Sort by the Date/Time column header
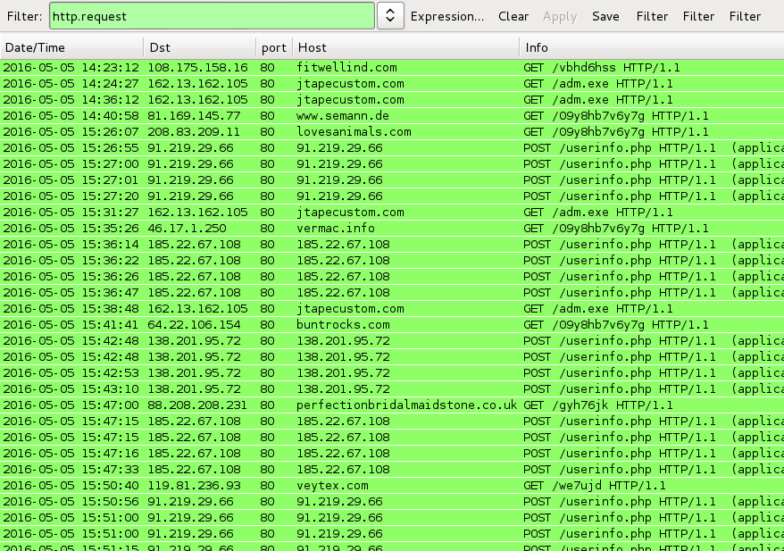The image size is (784, 551). [x=71, y=47]
